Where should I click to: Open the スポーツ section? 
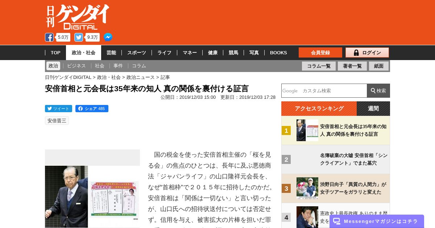click(x=137, y=52)
